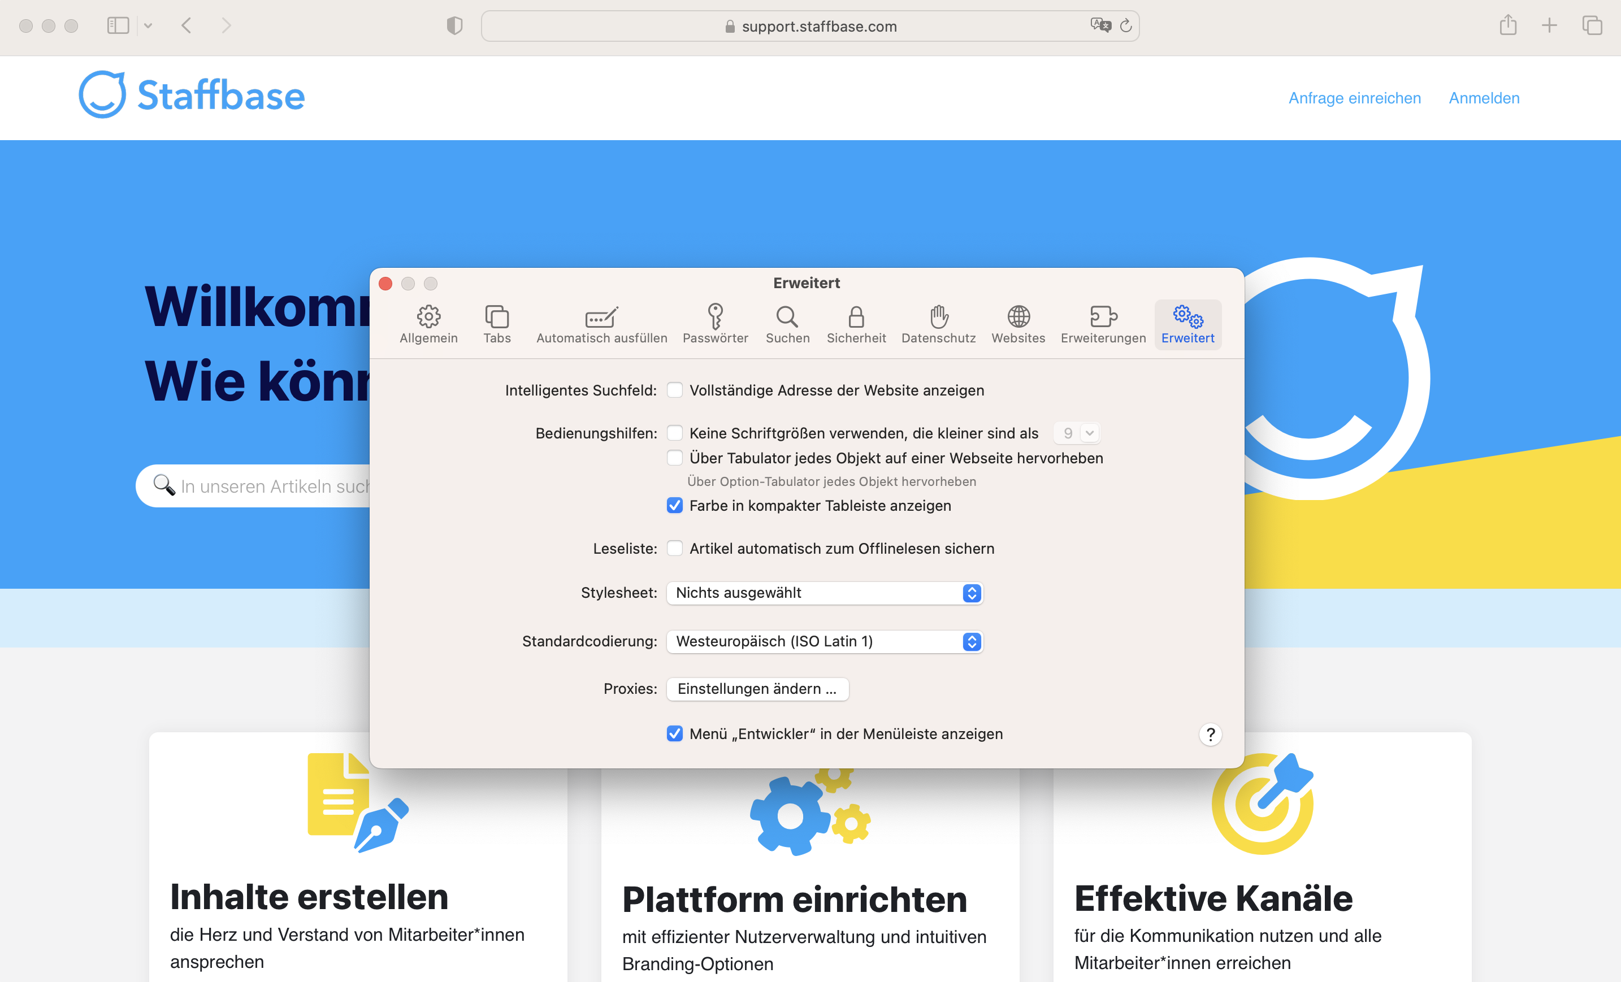Uncheck Menü Entwickler in der Menüleiste
Image resolution: width=1621 pixels, height=982 pixels.
tap(674, 733)
